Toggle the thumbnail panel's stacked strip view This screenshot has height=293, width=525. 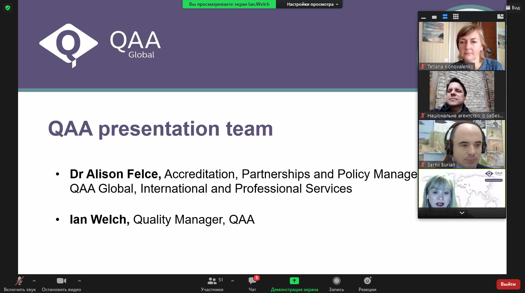click(445, 16)
